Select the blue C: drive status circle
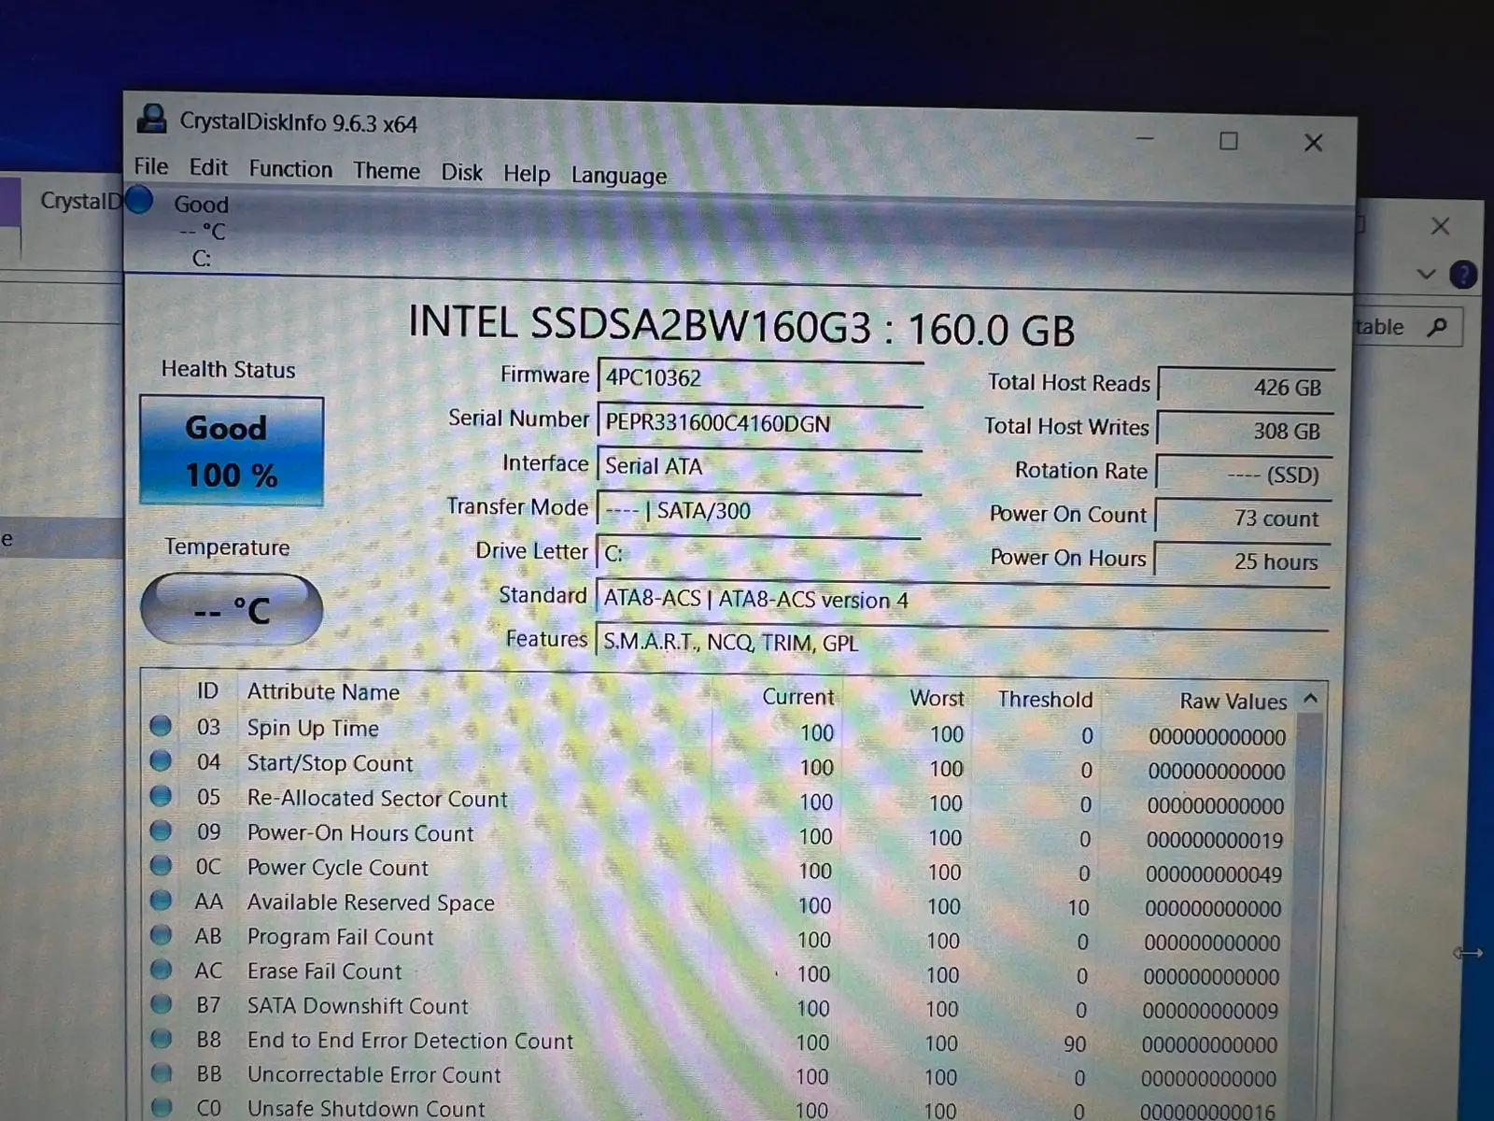Image resolution: width=1494 pixels, height=1121 pixels. tap(139, 200)
